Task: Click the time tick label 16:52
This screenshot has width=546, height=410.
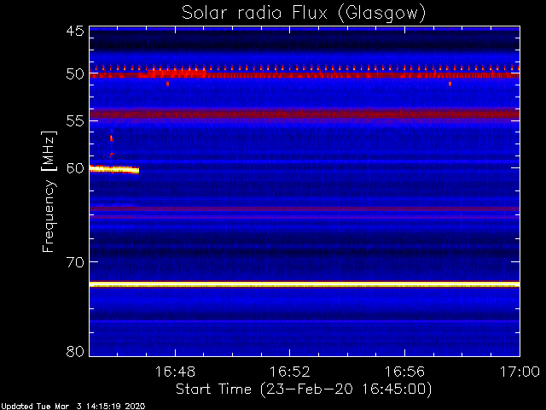Action: pos(290,372)
